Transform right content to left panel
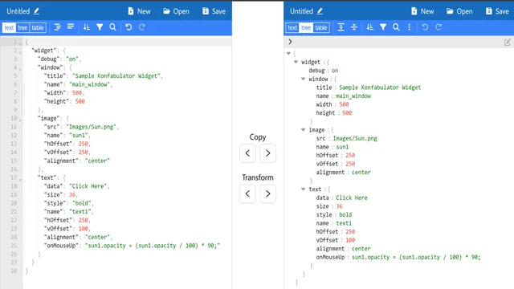The image size is (514, 289). point(247,193)
